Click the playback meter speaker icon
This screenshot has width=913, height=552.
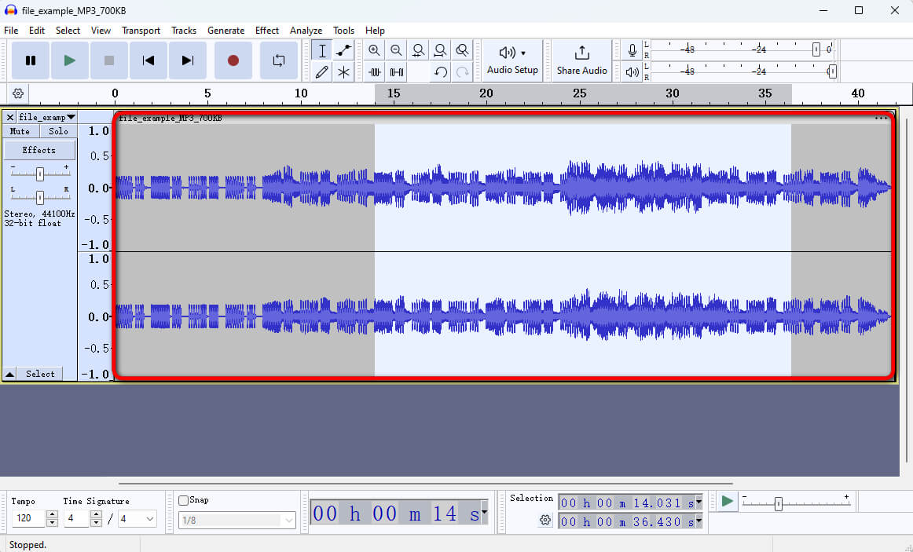coord(632,72)
